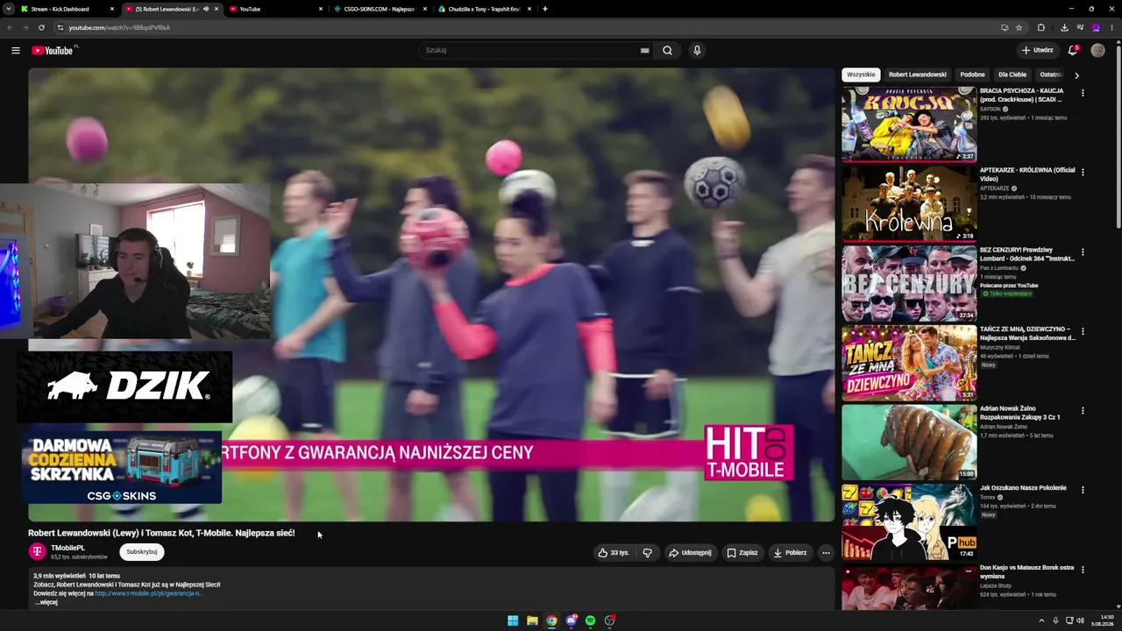The image size is (1122, 631).
Task: Open the Tańcz ze mną dziewczyno thumbnail
Action: (x=909, y=363)
